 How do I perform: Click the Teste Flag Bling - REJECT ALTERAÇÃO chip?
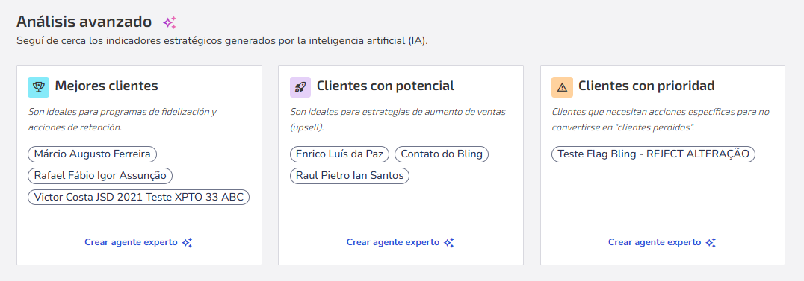pos(653,154)
